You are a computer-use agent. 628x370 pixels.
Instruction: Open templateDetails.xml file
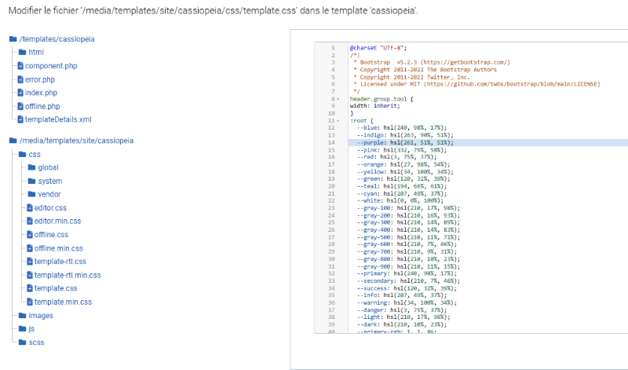click(58, 119)
